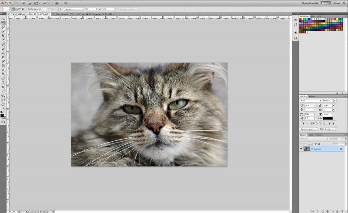The width and height of the screenshot is (348, 213).
Task: Click the Farbe text color swatch
Action: click(328, 118)
